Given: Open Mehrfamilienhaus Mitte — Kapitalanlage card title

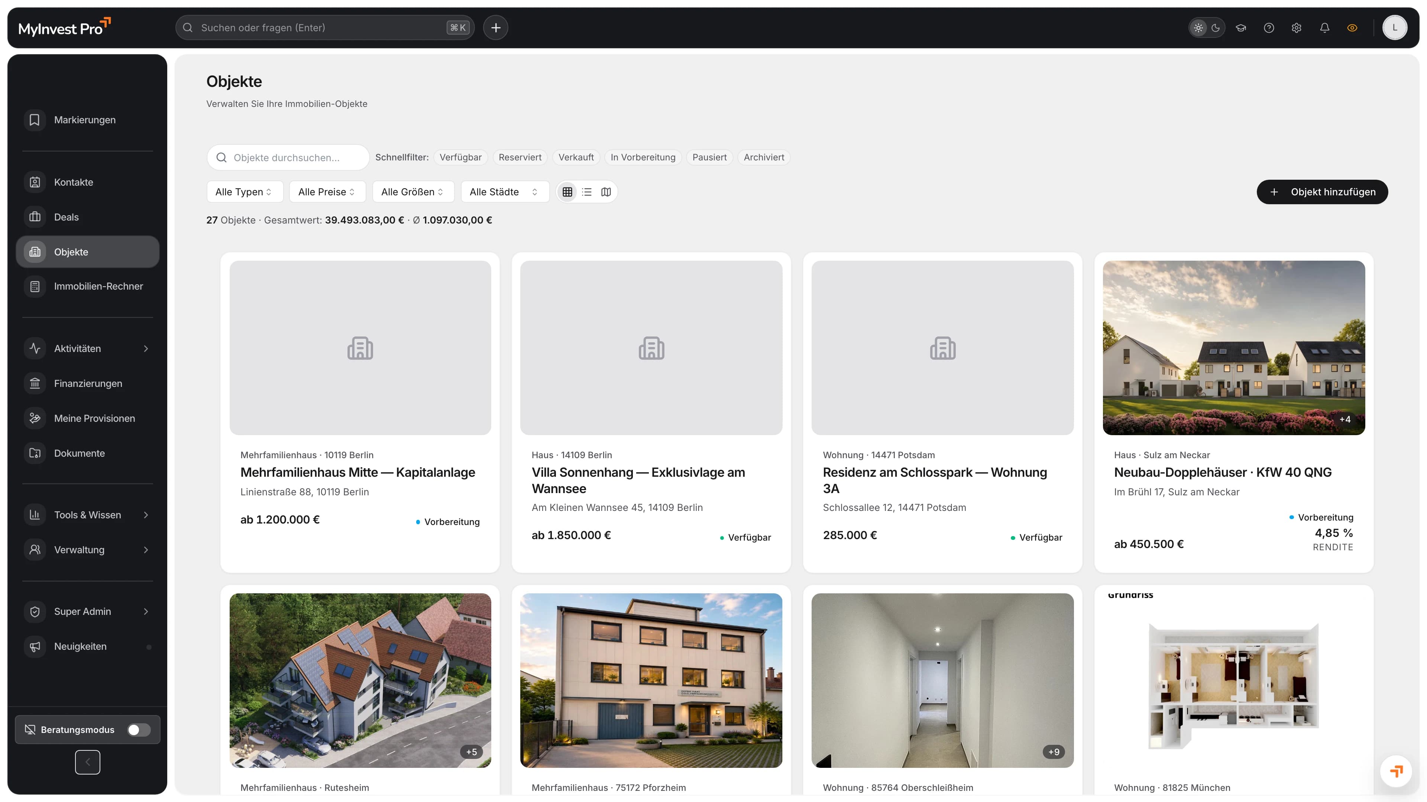Looking at the screenshot, I should [357, 472].
